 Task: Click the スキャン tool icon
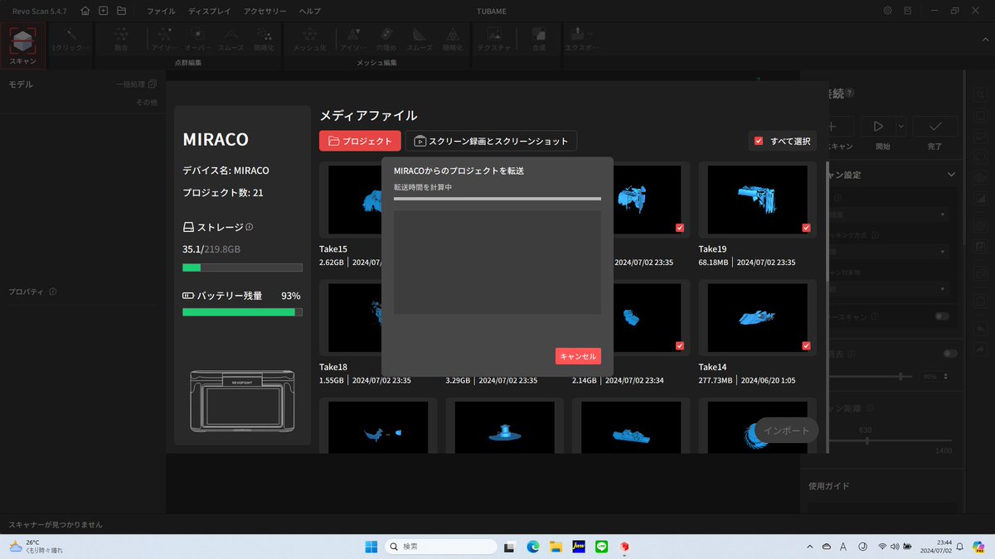23,41
